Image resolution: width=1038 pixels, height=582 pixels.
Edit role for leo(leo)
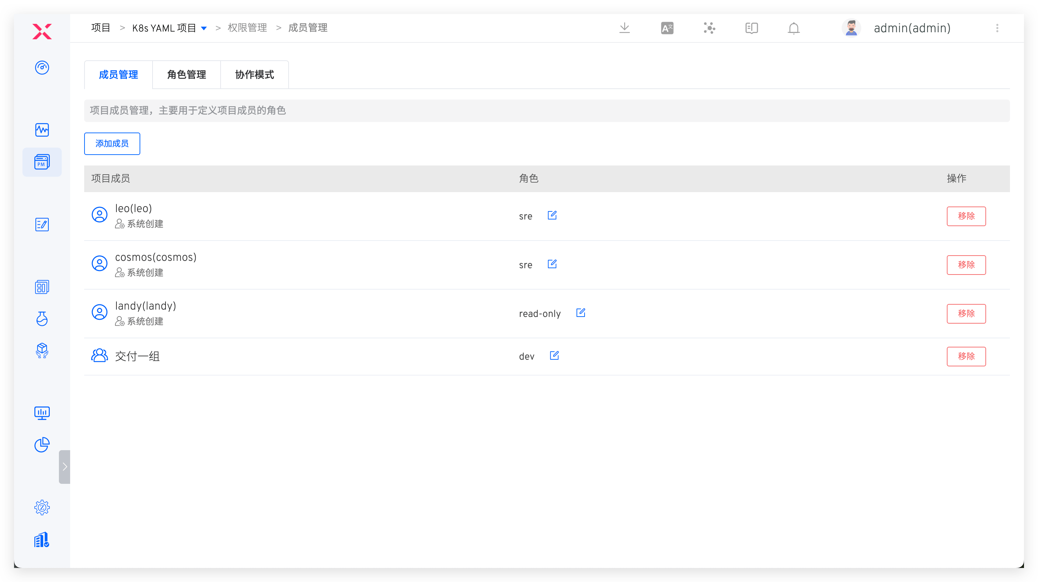pos(552,215)
